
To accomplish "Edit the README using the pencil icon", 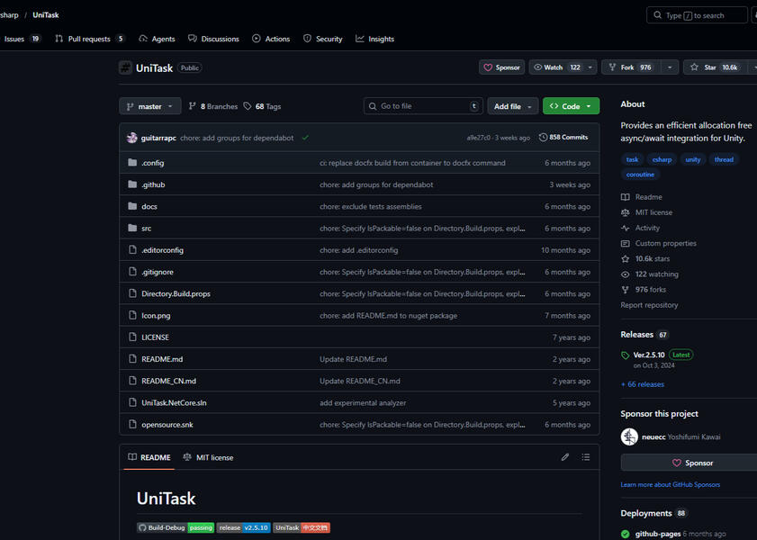I will click(x=565, y=457).
